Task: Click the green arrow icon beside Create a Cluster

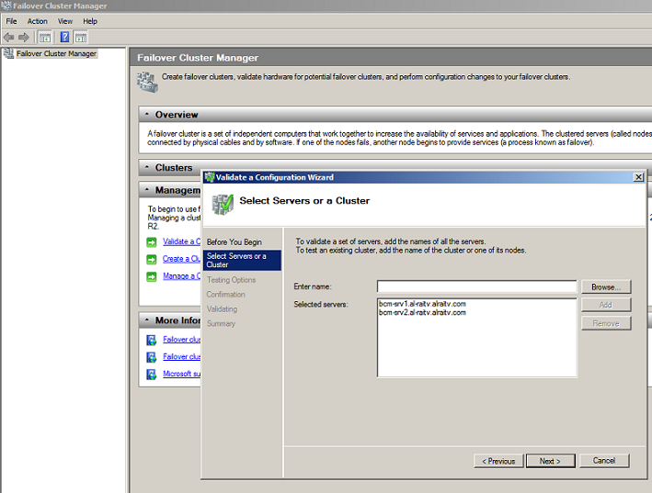Action: 152,260
